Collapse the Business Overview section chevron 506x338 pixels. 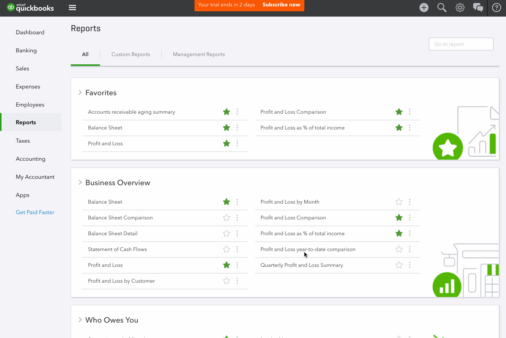pyautogui.click(x=80, y=183)
